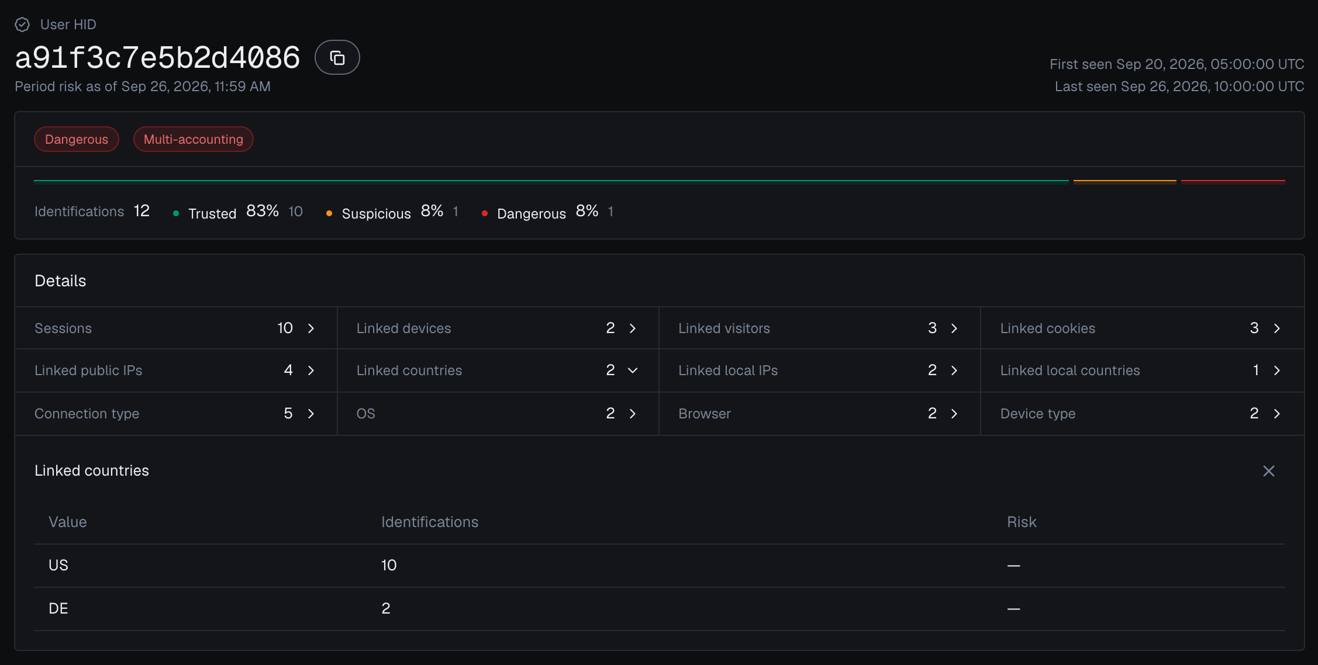Click the Multi-accounting tag badge

[x=194, y=139]
